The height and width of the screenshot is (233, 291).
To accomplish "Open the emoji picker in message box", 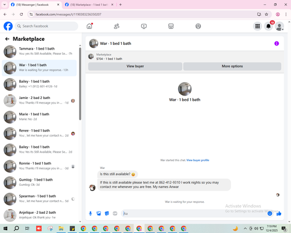I will 269,214.
